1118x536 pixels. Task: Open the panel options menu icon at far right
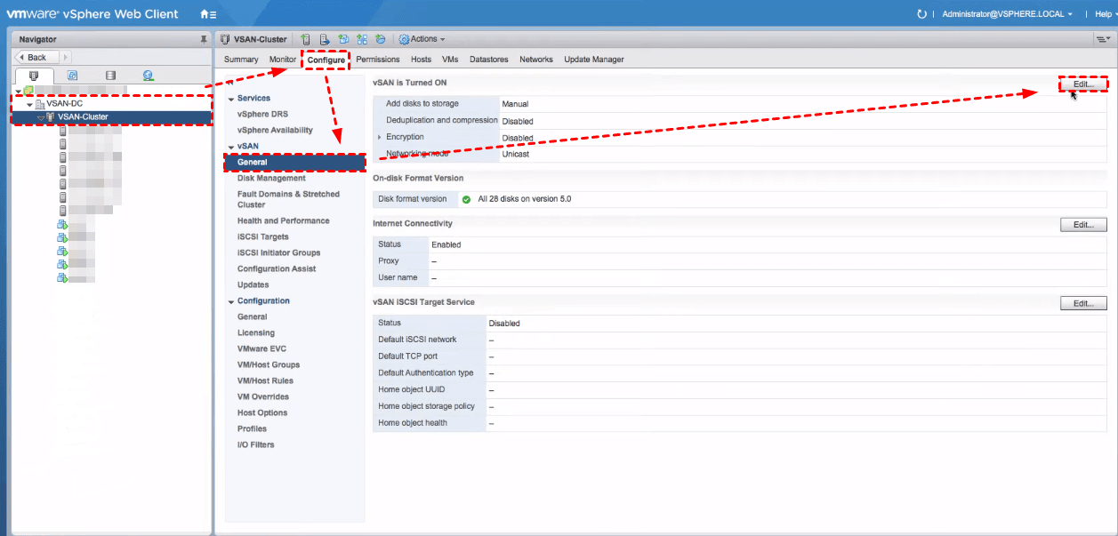(1103, 39)
